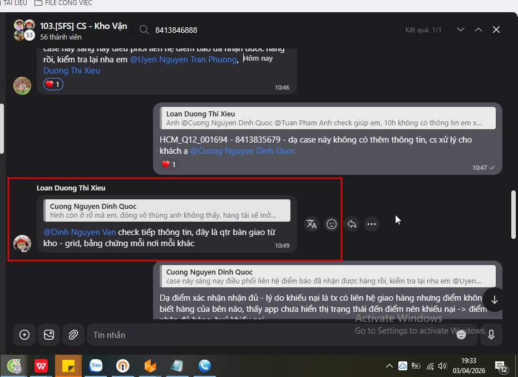Go to next search result (down chevron)
The height and width of the screenshot is (377, 518).
[x=461, y=30]
